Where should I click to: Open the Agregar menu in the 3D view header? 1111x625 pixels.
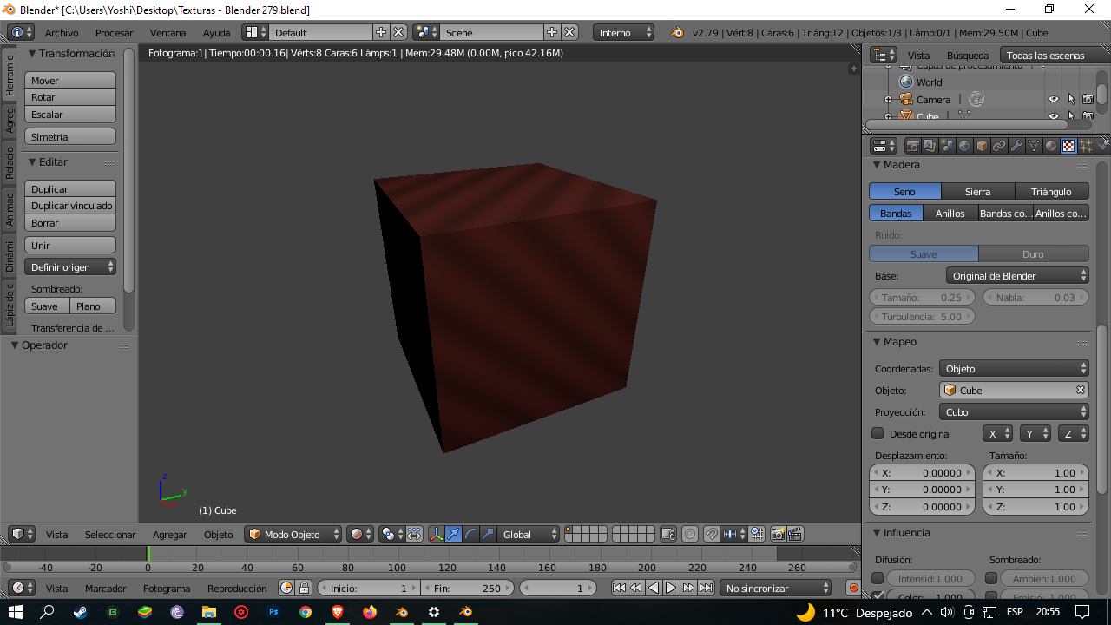[170, 535]
